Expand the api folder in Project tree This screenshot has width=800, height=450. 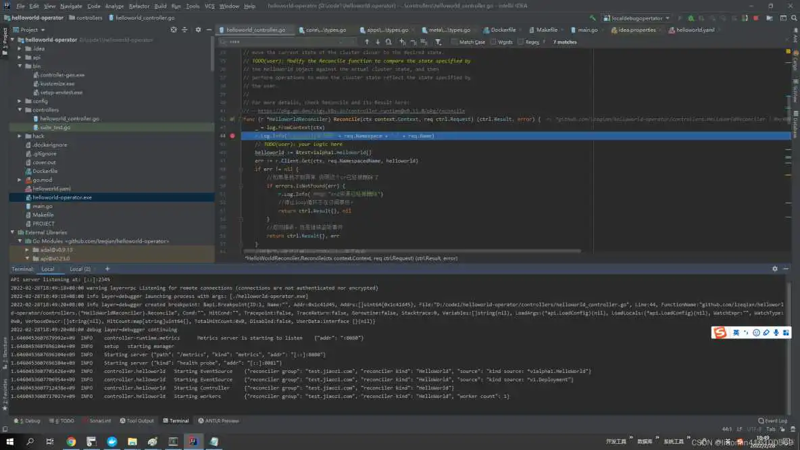coord(19,57)
